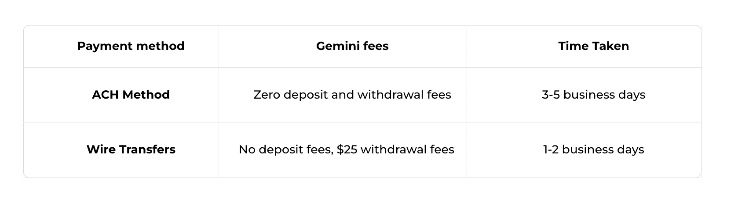This screenshot has width=738, height=199.
Task: Click the "1-2 business days" cell
Action: (x=593, y=149)
